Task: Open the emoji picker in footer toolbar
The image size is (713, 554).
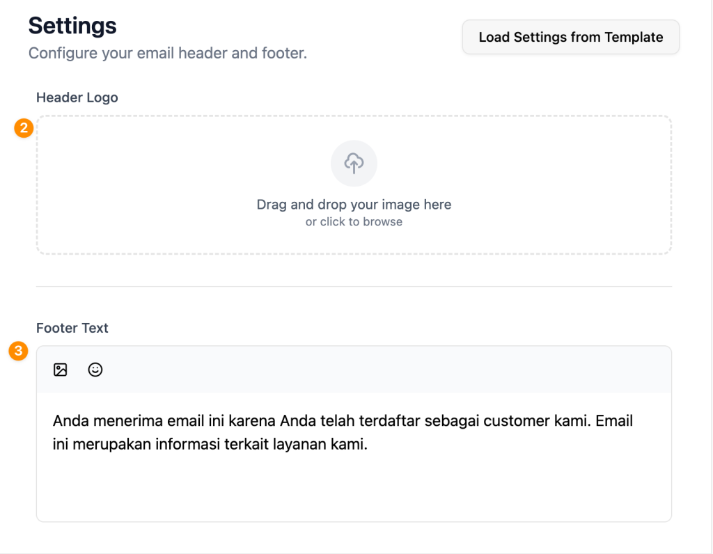Action: [x=95, y=370]
